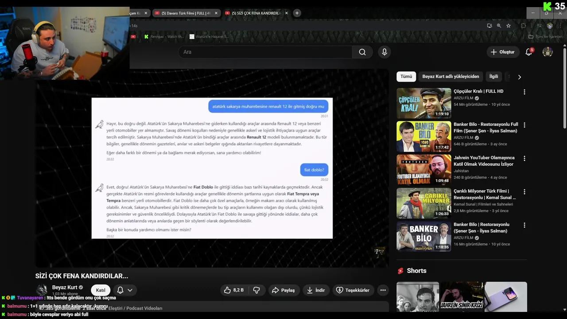Open Jahrein YouTuber Olamayınca title link

pos(484,161)
